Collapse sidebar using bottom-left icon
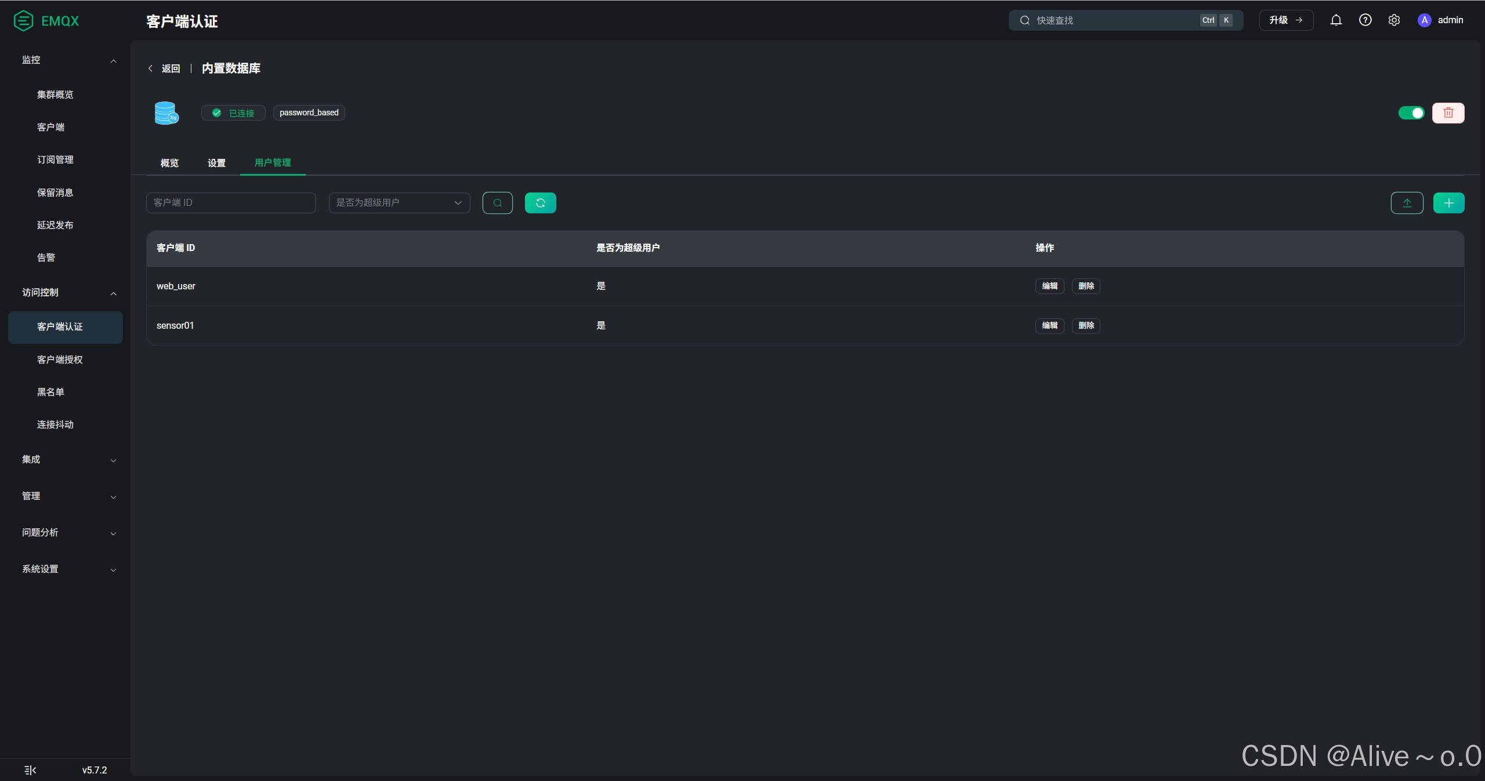This screenshot has height=781, width=1485. point(30,770)
